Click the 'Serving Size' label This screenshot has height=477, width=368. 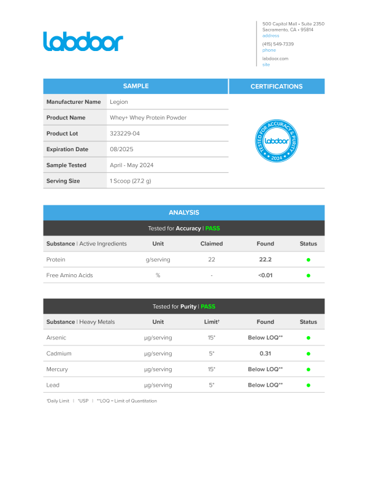pos(63,181)
